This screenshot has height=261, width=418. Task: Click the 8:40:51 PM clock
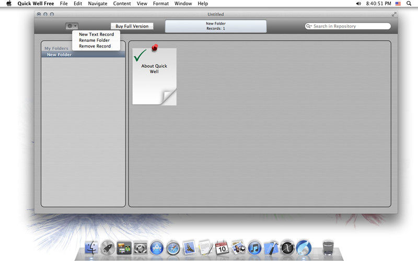click(378, 4)
